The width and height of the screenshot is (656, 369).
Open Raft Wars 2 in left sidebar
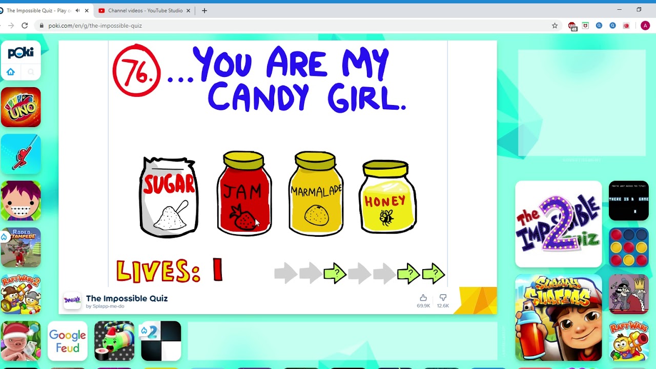coord(21,294)
